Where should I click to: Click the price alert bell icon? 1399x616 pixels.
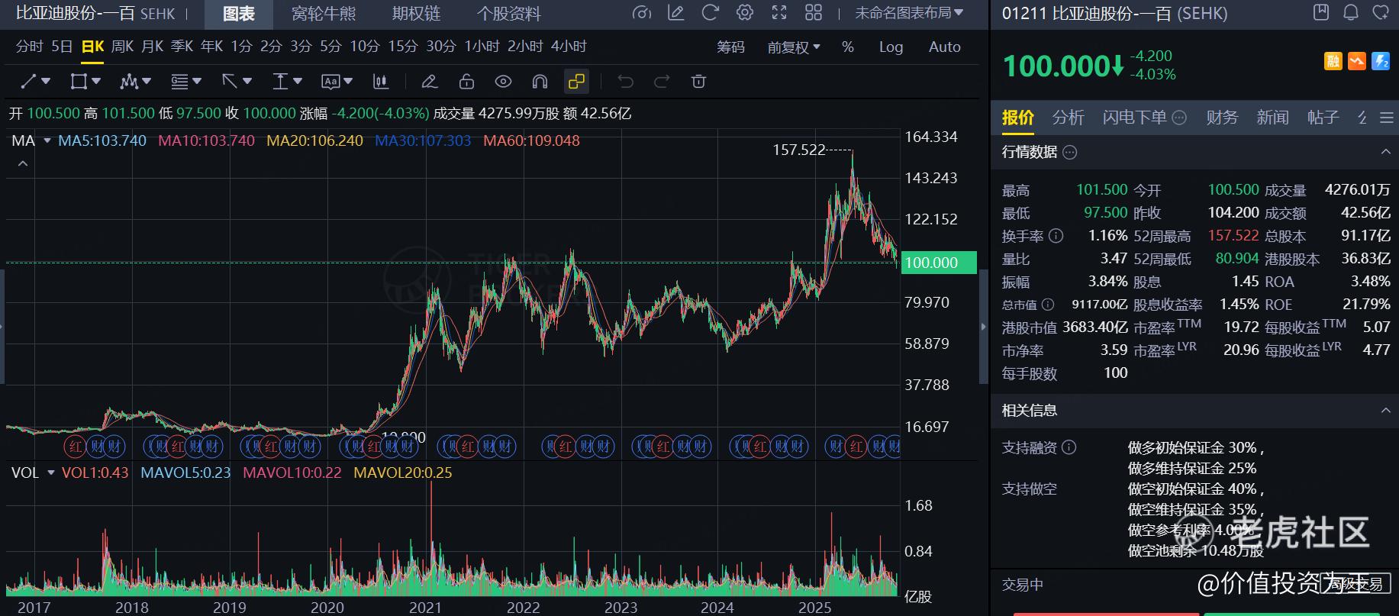click(1351, 13)
